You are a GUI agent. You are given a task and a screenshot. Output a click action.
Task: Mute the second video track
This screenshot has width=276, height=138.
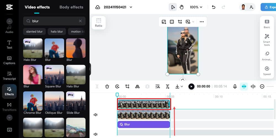tap(95, 115)
